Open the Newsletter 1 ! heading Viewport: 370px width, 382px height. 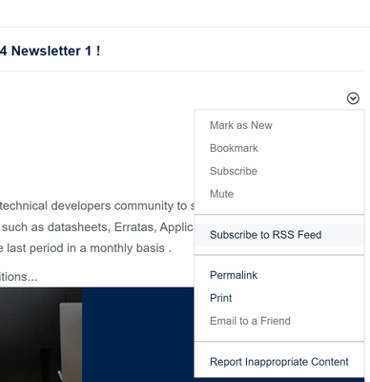[x=50, y=51]
